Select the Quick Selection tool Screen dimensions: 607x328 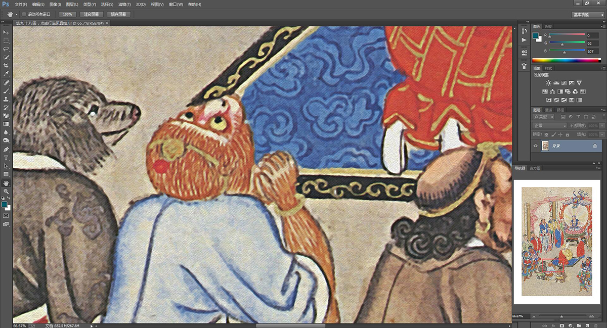point(7,58)
